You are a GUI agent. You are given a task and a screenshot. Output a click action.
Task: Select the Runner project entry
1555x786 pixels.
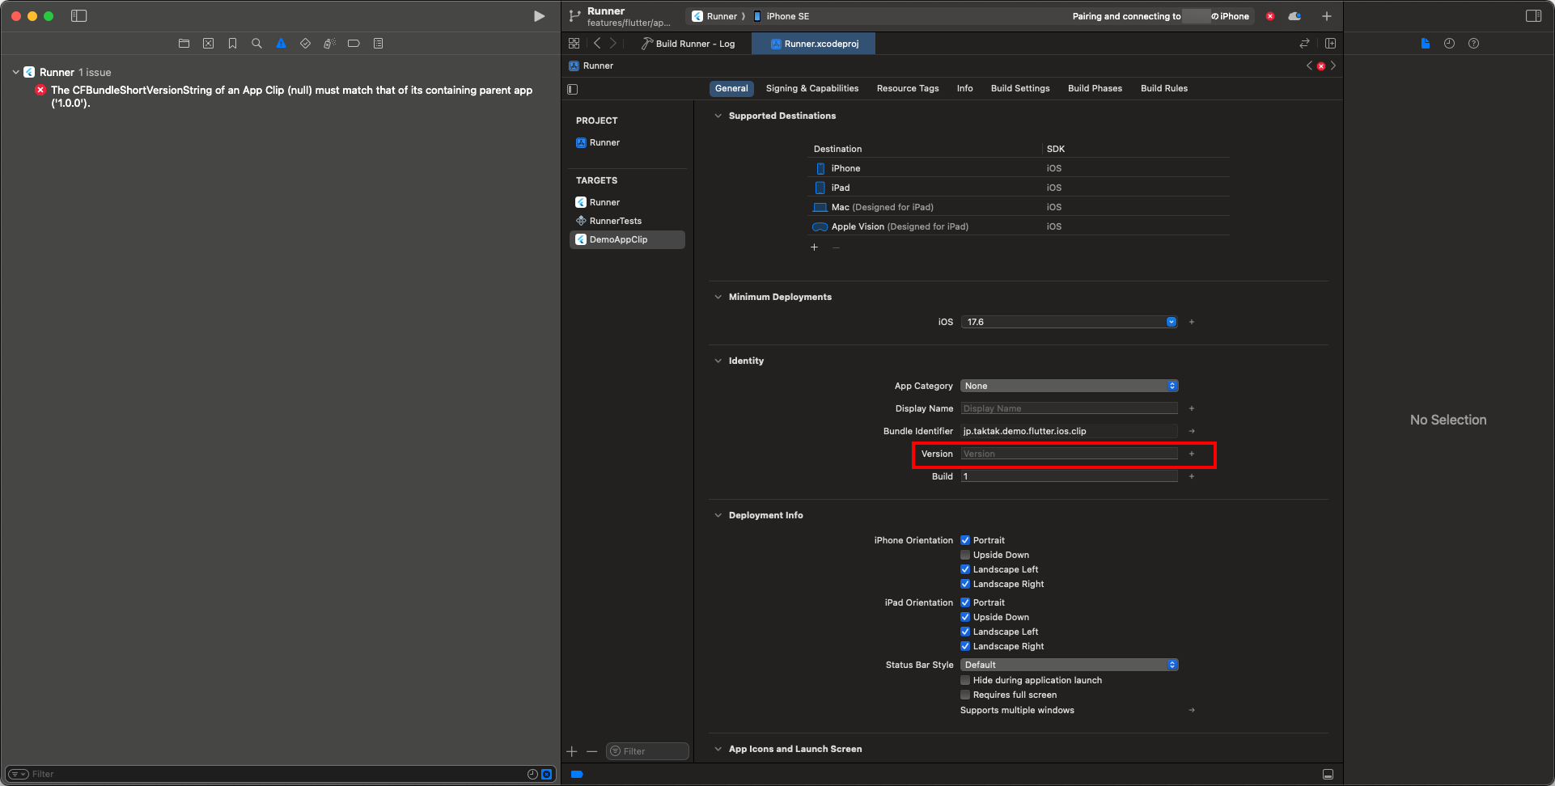click(627, 142)
